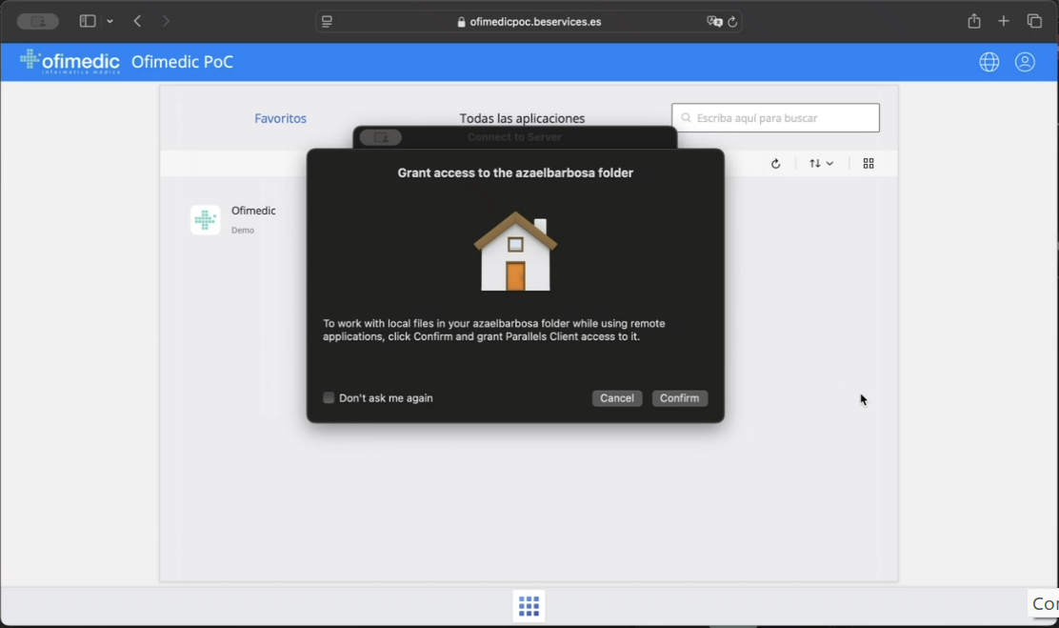Viewport: 1059px width, 628px height.
Task: Reload the page from address bar
Action: click(x=732, y=22)
